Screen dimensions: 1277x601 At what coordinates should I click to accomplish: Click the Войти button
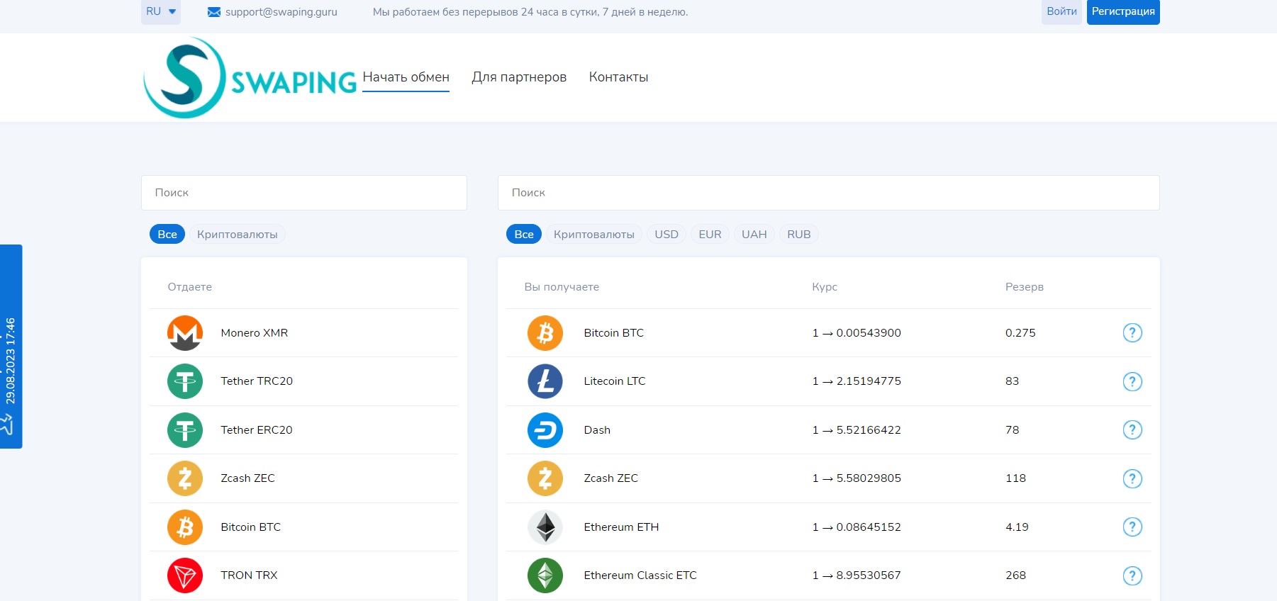coord(1061,11)
